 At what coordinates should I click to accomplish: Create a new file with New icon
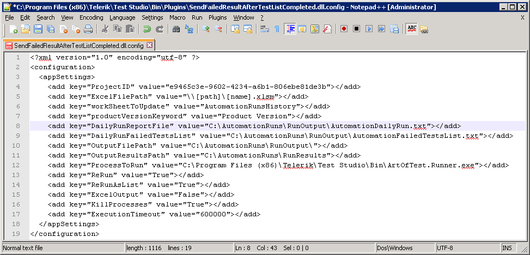tap(13, 29)
